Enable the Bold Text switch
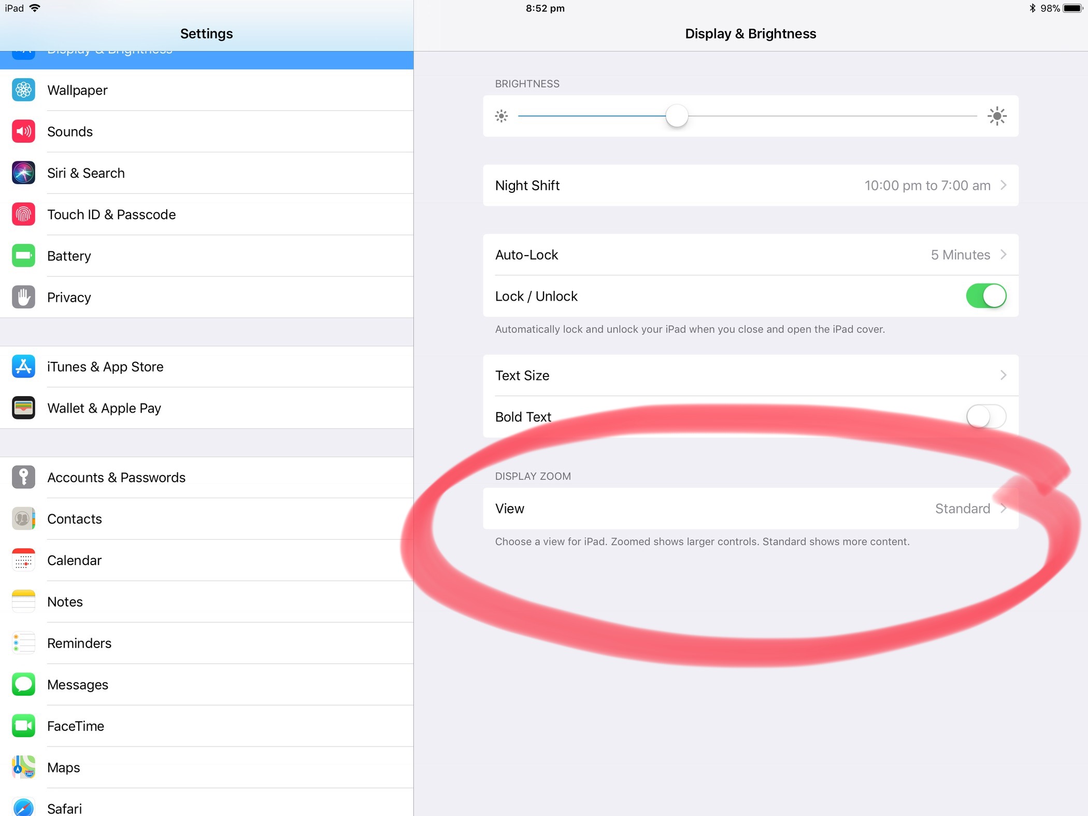 985,416
